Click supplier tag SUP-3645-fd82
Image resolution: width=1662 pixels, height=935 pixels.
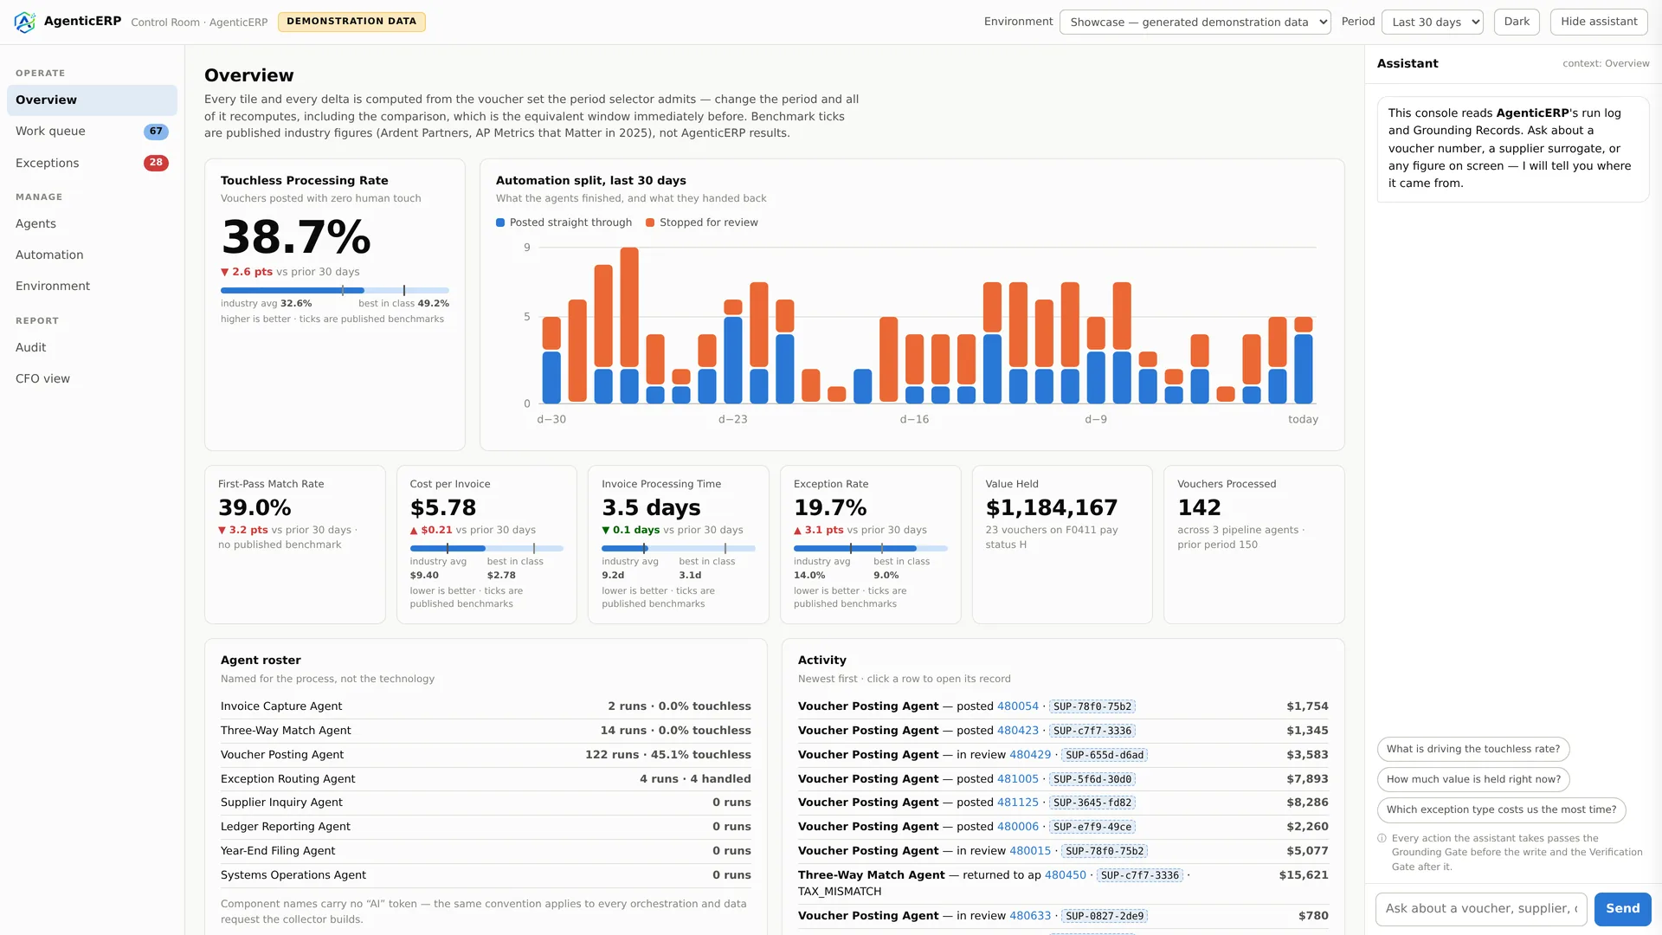pos(1092,803)
